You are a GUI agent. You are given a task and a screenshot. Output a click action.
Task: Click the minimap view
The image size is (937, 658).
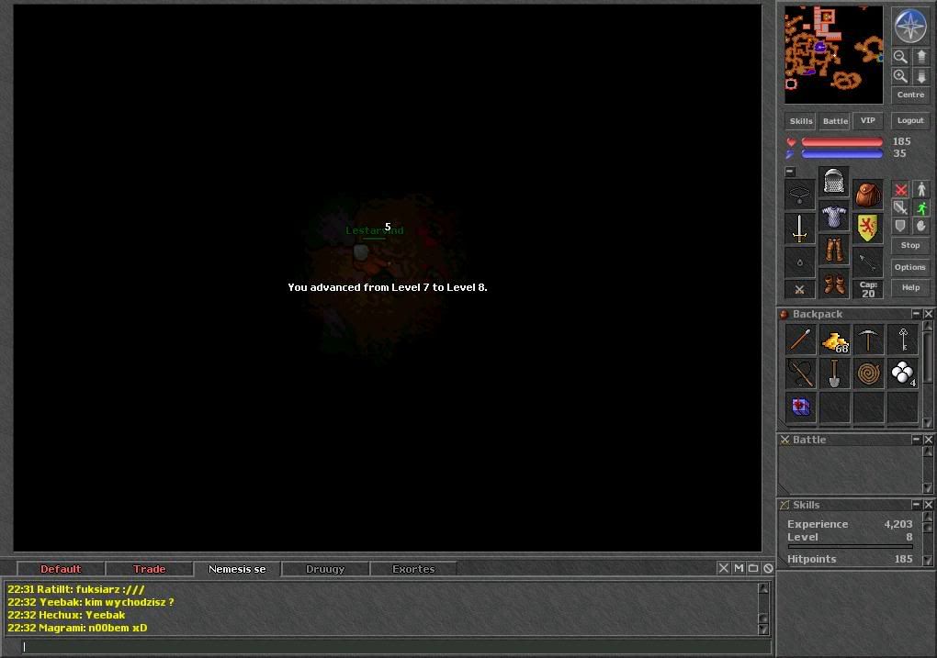tap(833, 55)
